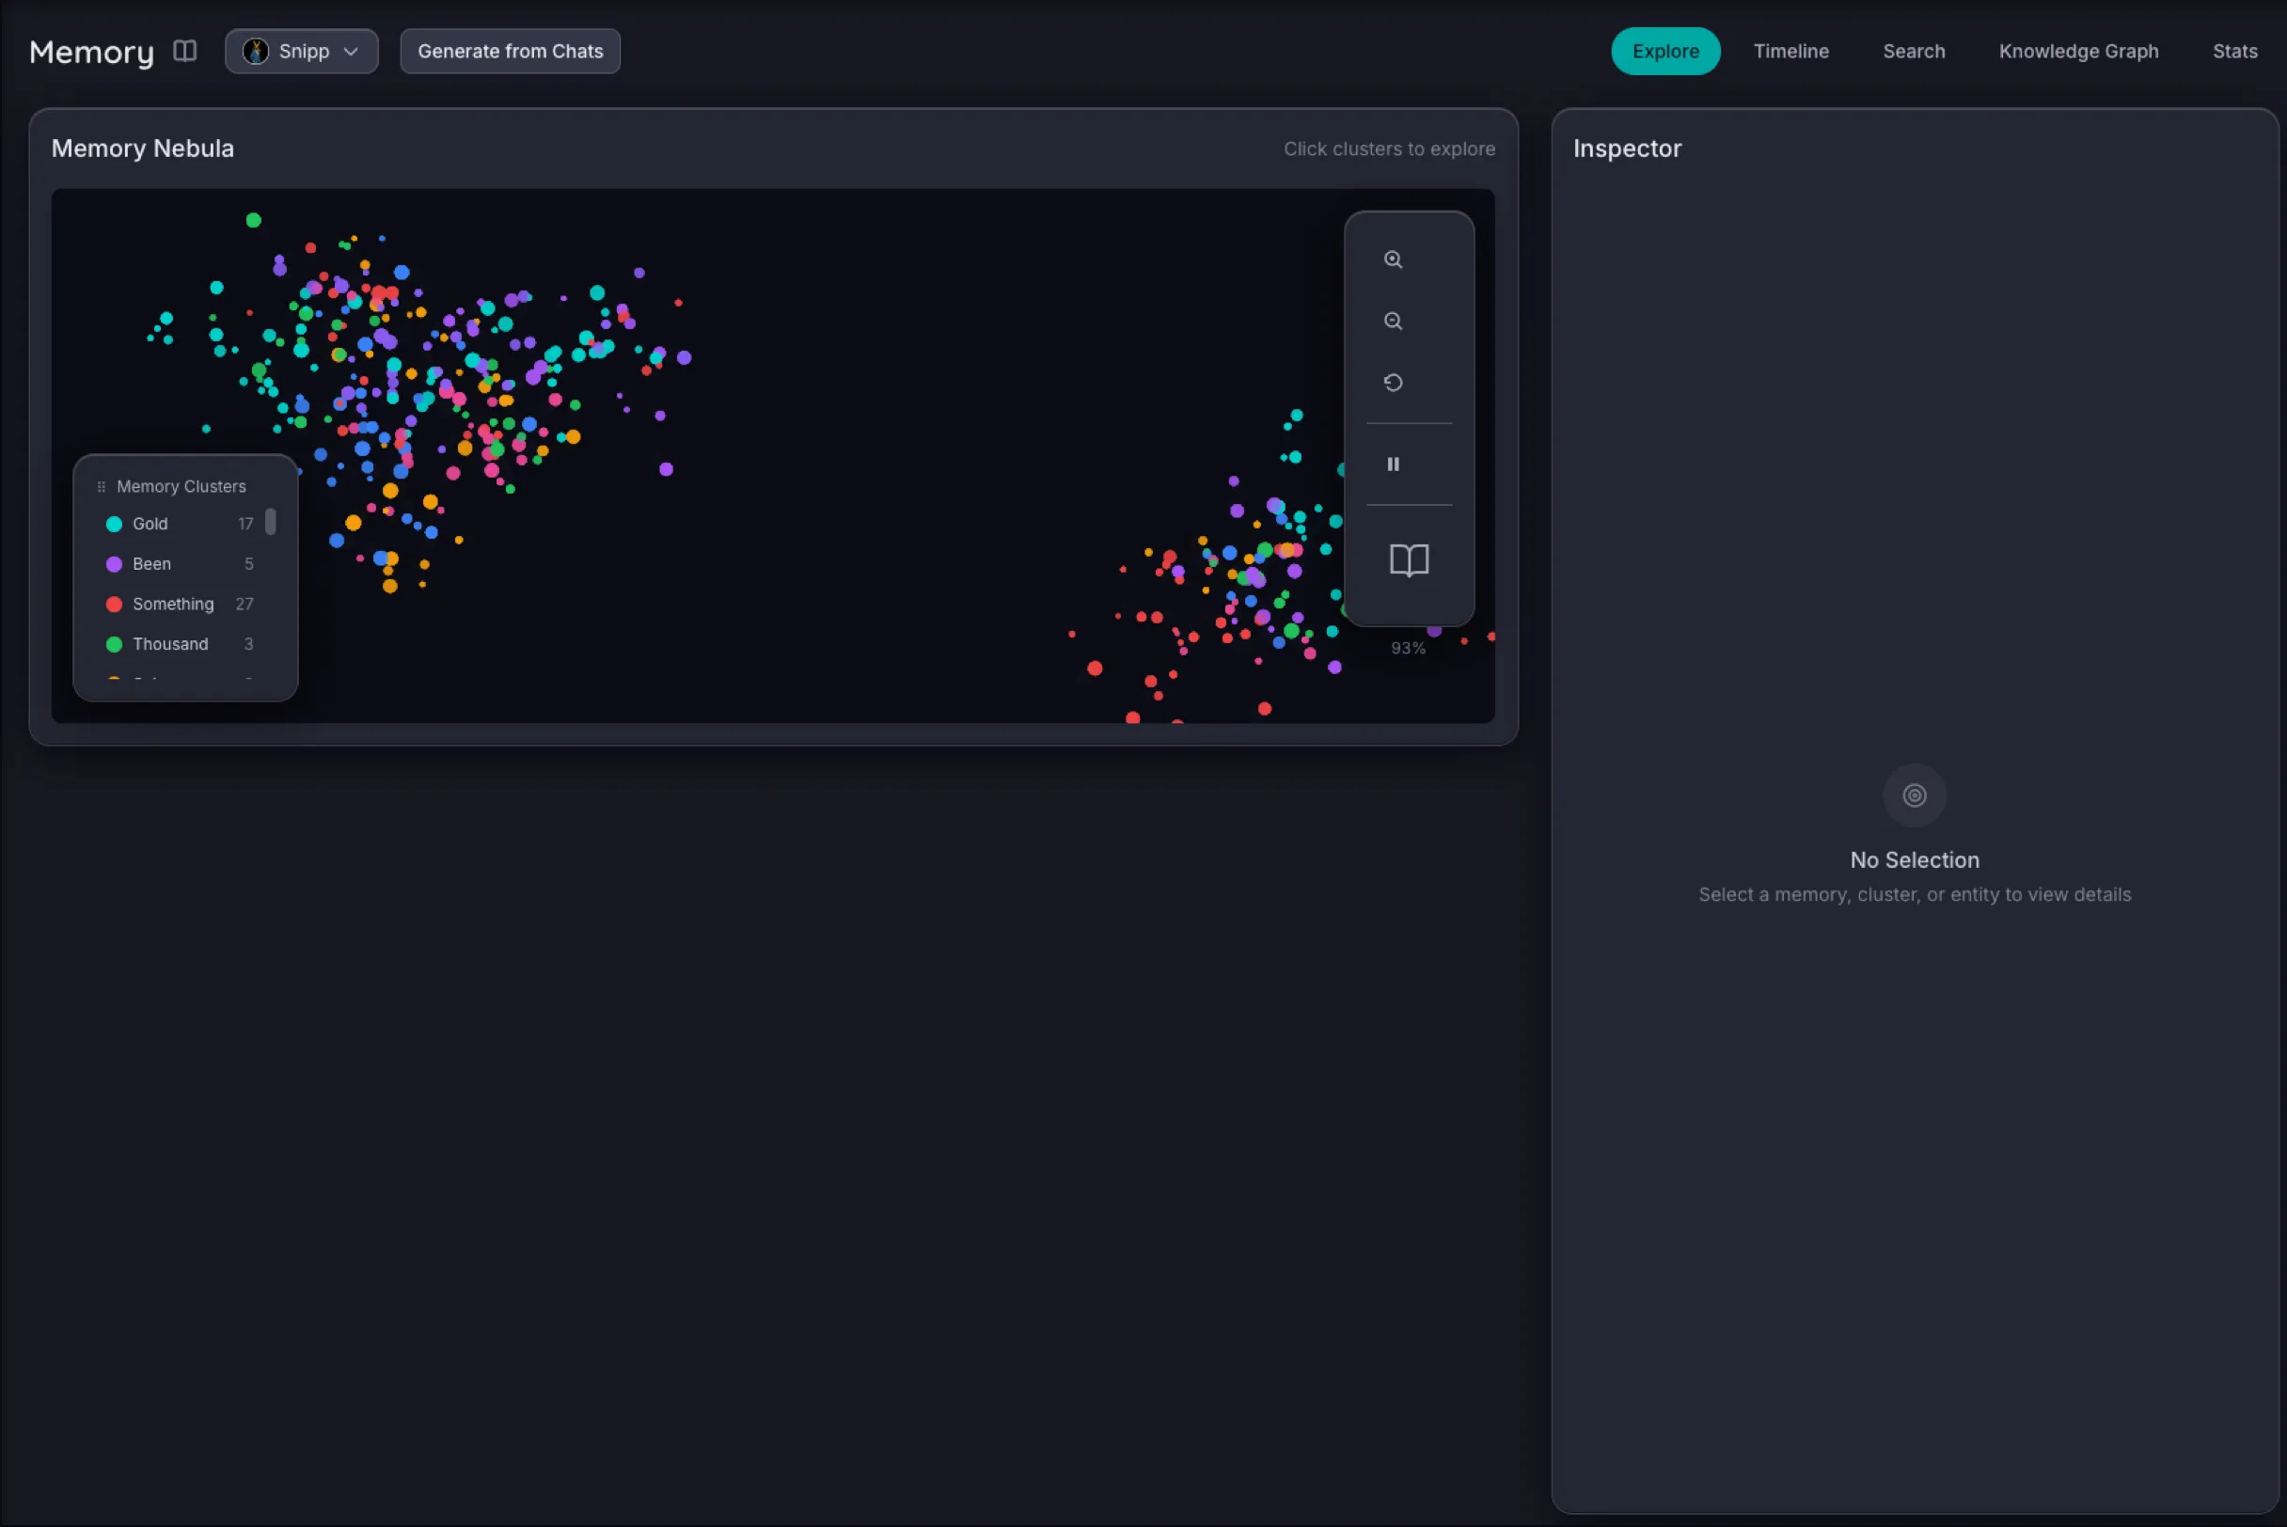Click 'Click clusters to explore' hint text
Image resolution: width=2287 pixels, height=1527 pixels.
click(1389, 149)
